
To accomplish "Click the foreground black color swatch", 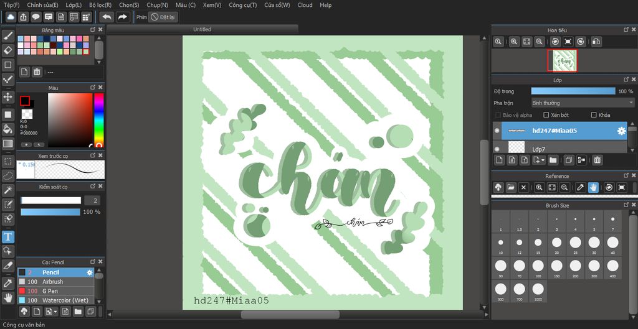I will 25,101.
